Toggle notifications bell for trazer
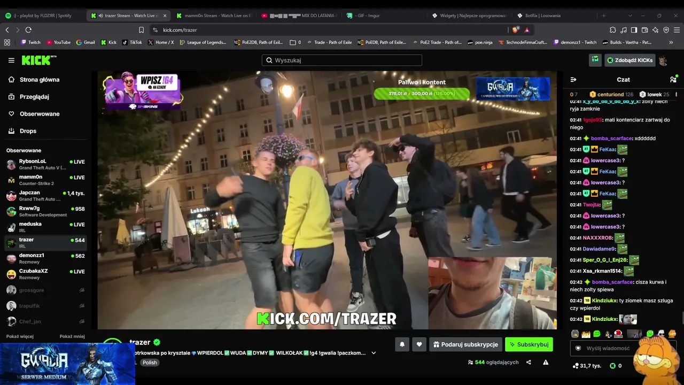This screenshot has width=684, height=385. pos(402,345)
